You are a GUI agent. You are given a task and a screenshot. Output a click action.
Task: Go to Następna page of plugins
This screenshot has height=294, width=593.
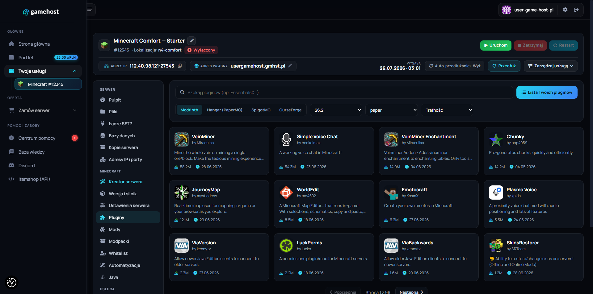point(411,291)
